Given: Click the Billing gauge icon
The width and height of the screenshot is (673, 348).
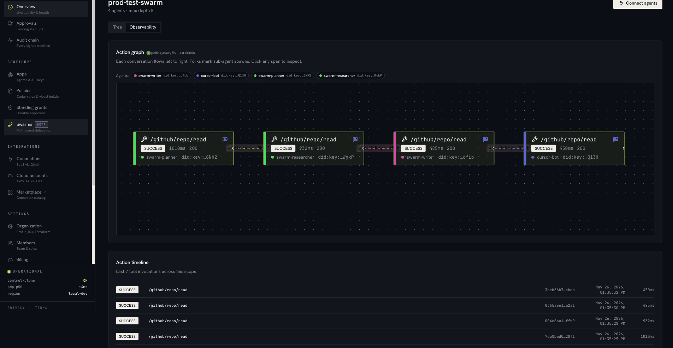Looking at the screenshot, I should click(x=10, y=260).
